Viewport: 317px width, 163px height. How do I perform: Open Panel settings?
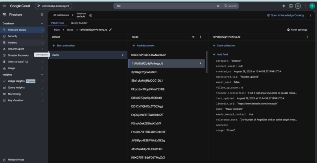(297, 30)
